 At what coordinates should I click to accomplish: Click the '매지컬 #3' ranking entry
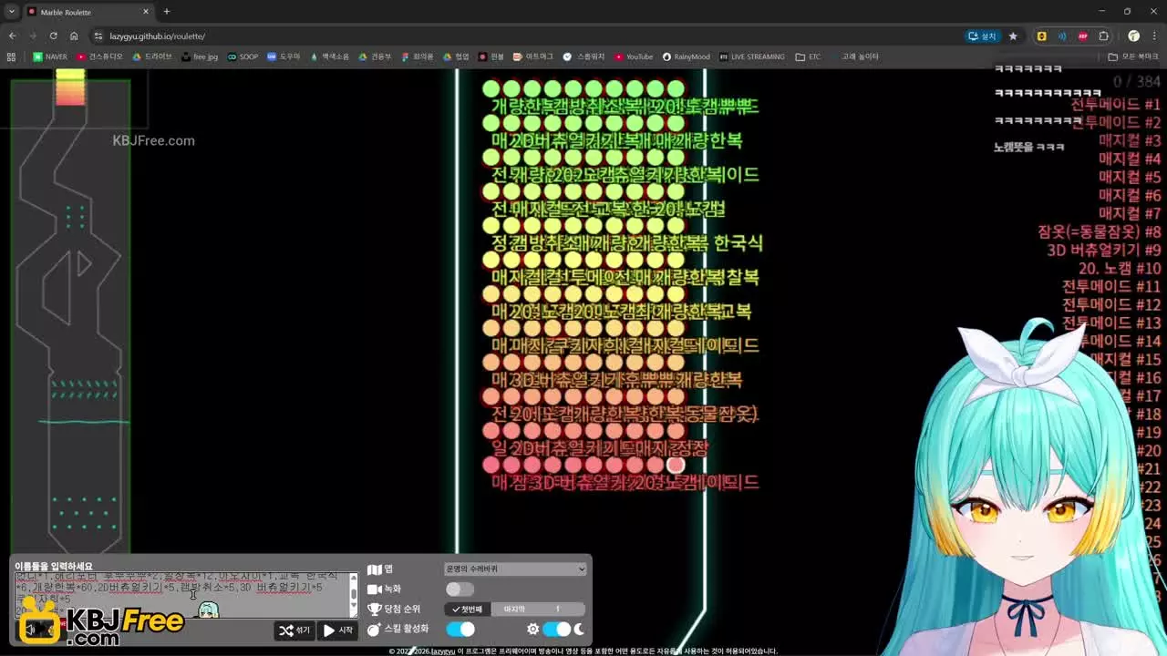tap(1130, 141)
